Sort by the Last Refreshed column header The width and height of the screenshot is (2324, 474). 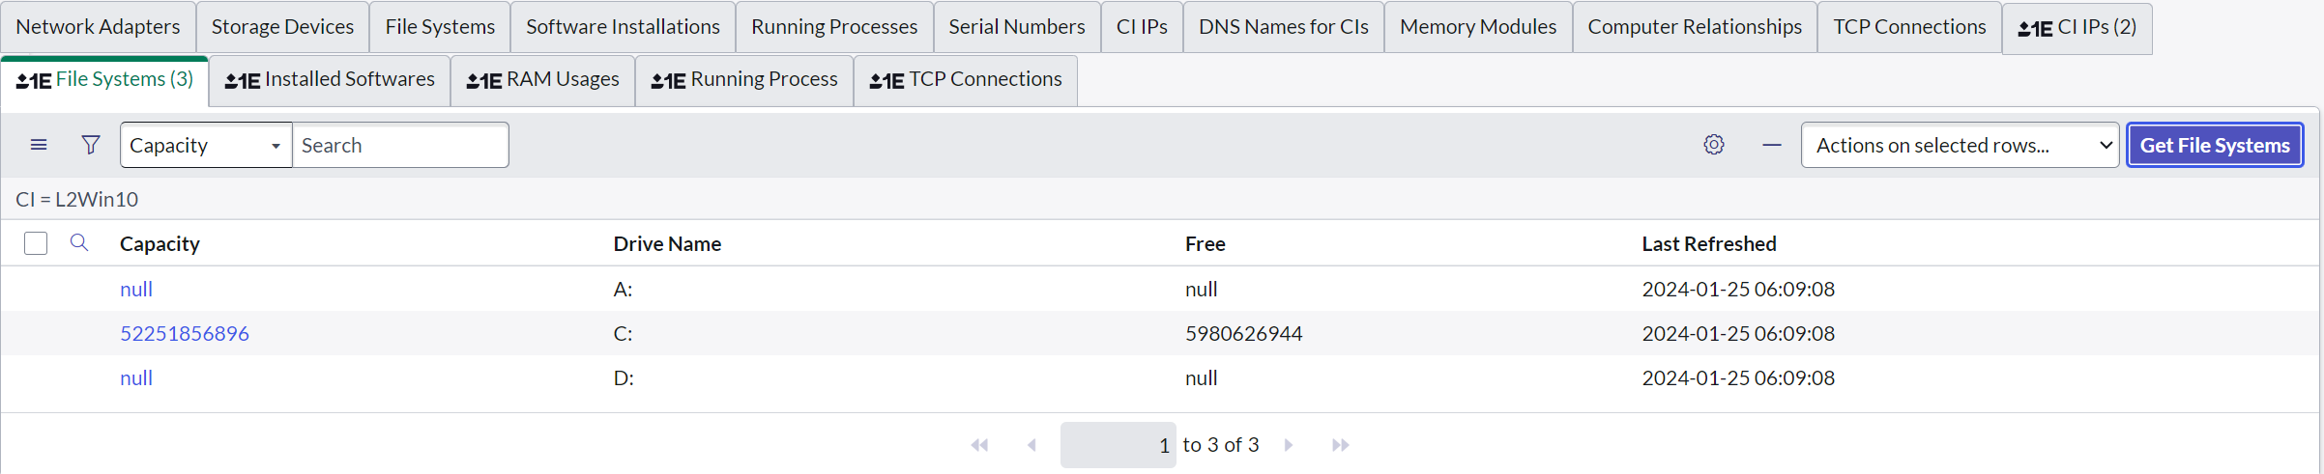[x=1708, y=244]
